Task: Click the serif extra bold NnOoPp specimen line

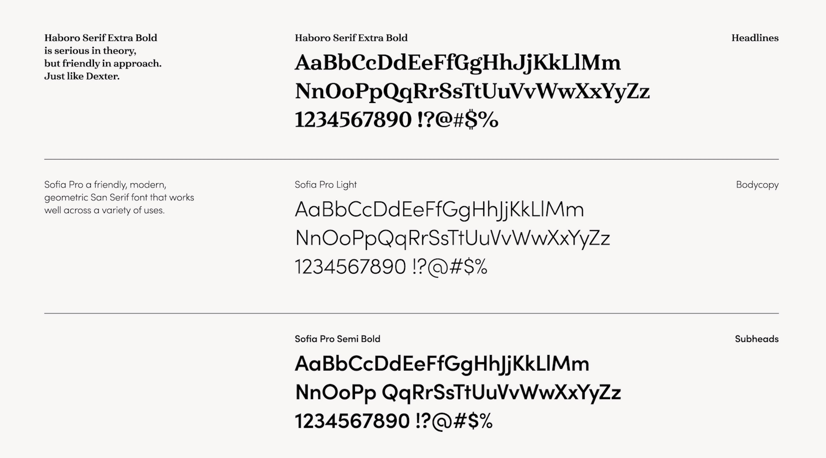Action: click(472, 91)
